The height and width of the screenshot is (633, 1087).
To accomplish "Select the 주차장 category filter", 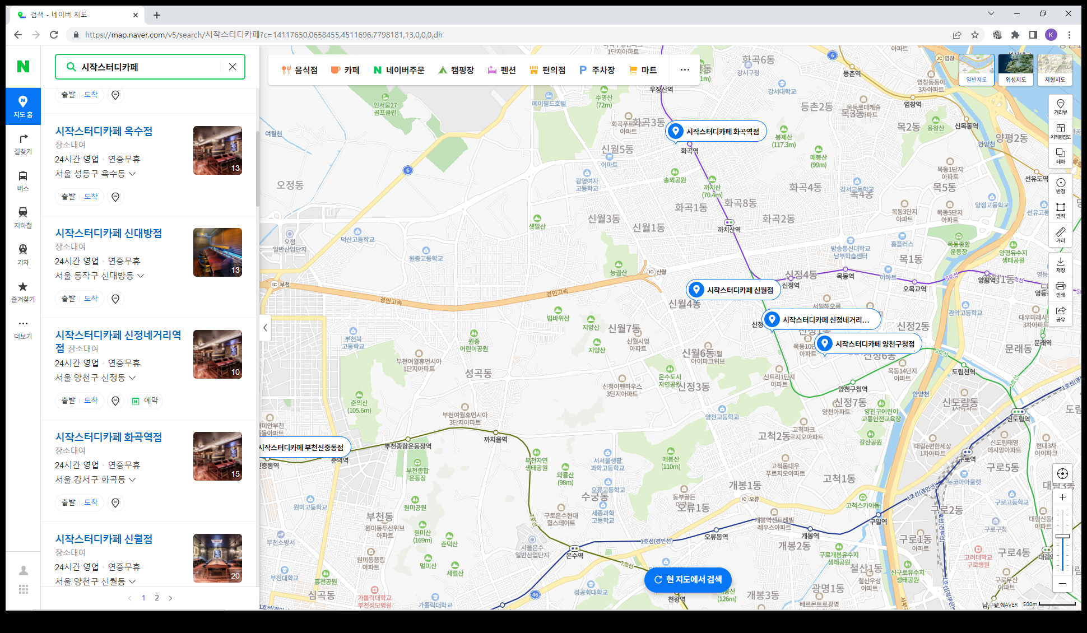I will coord(597,70).
